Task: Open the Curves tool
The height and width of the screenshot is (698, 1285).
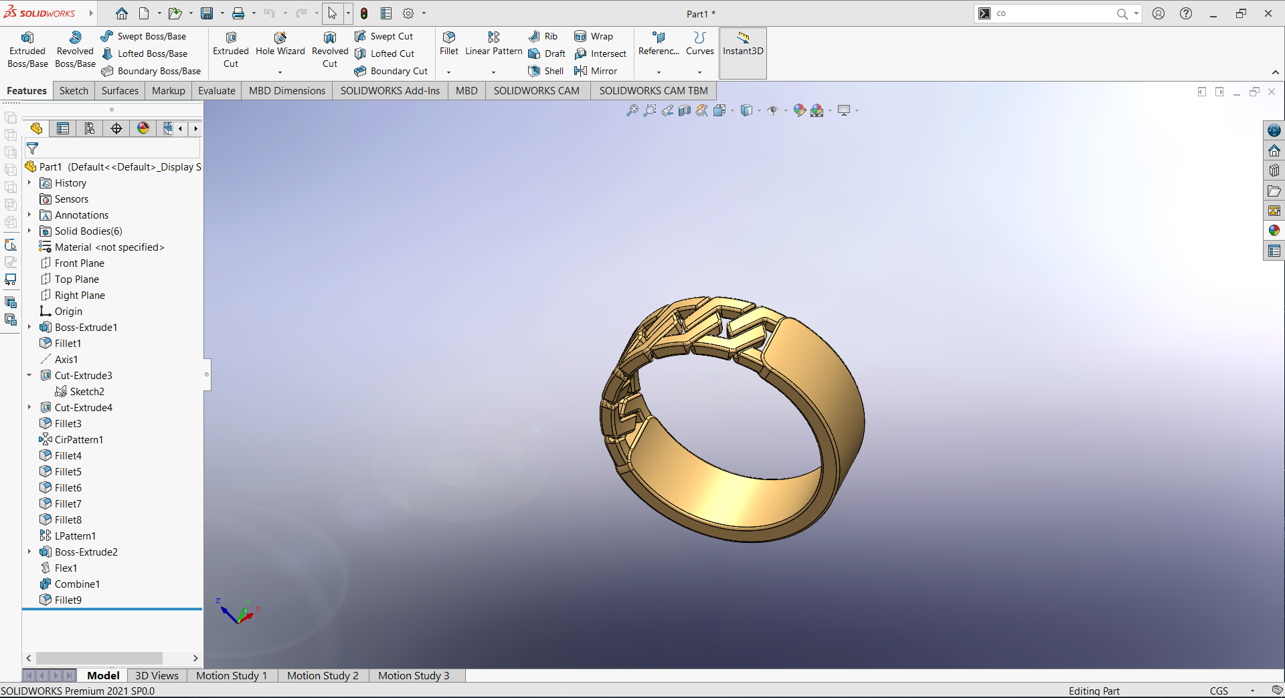Action: pyautogui.click(x=700, y=44)
